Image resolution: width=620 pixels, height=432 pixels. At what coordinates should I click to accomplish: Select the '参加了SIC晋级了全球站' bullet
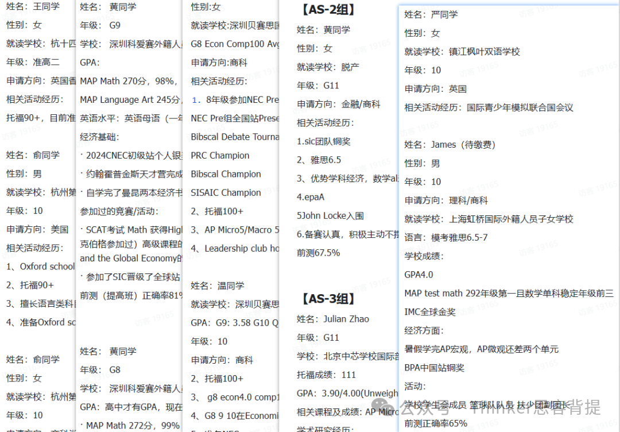pos(130,277)
